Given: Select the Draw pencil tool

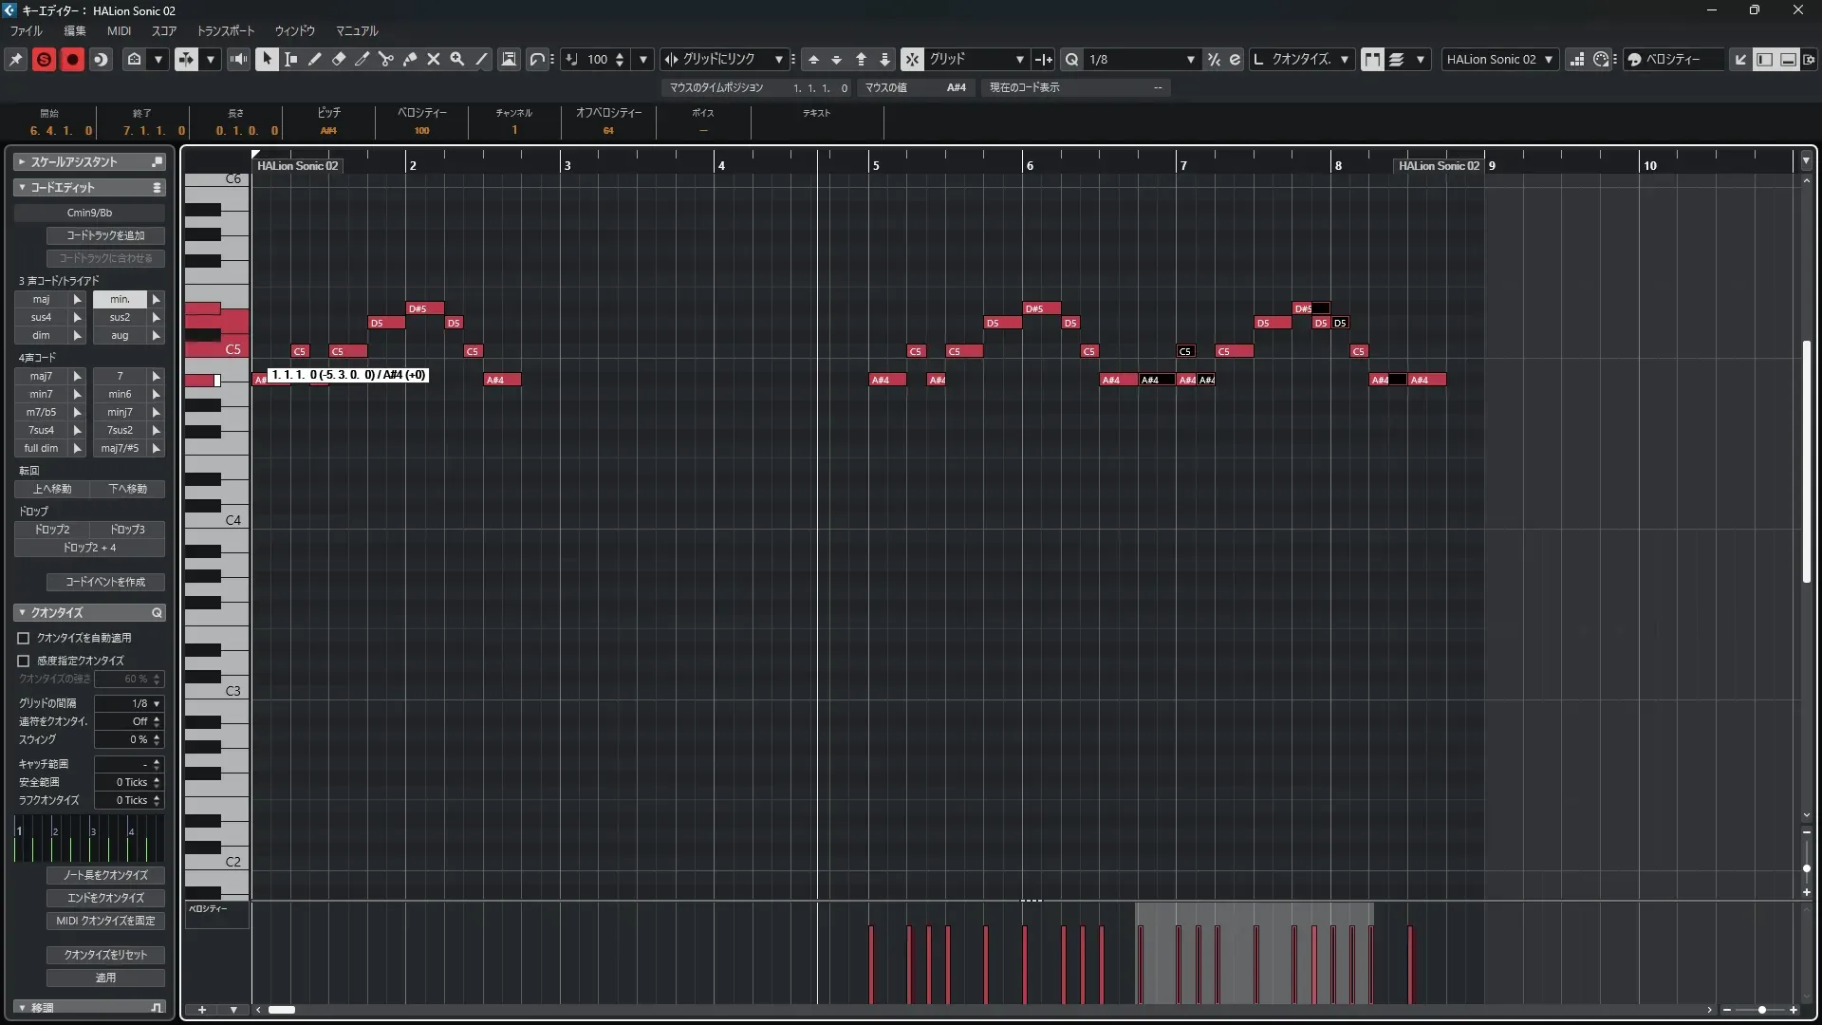Looking at the screenshot, I should coord(314,59).
